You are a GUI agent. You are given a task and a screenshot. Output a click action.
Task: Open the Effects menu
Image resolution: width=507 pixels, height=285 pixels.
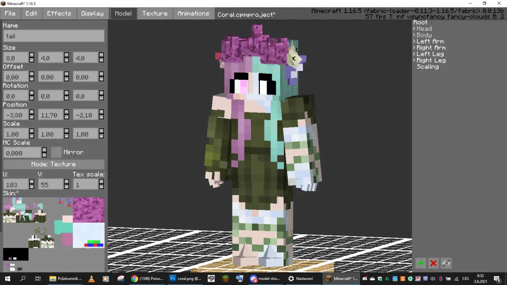[59, 14]
